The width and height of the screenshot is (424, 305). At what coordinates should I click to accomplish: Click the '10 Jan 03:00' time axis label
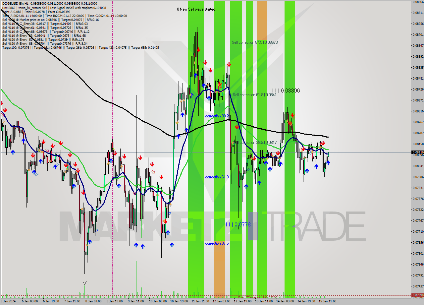click(x=158, y=301)
